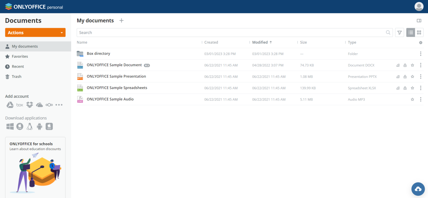Connect a Google Drive account

point(10,105)
